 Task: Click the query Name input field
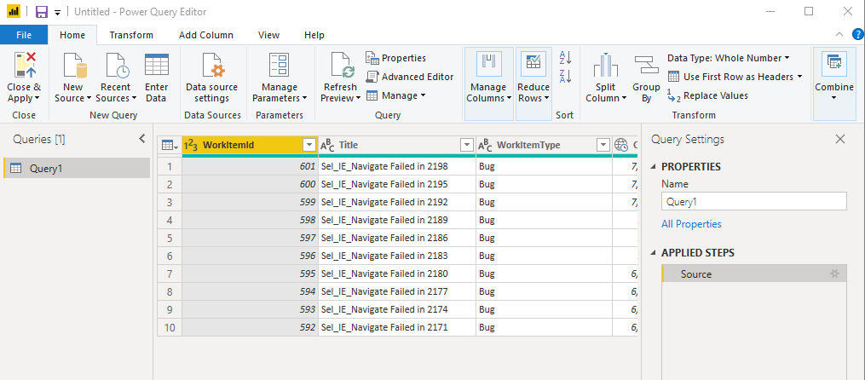[x=753, y=201]
